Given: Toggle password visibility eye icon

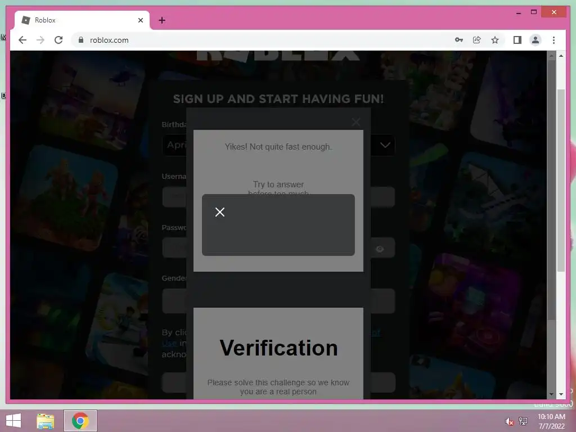Looking at the screenshot, I should [x=380, y=249].
